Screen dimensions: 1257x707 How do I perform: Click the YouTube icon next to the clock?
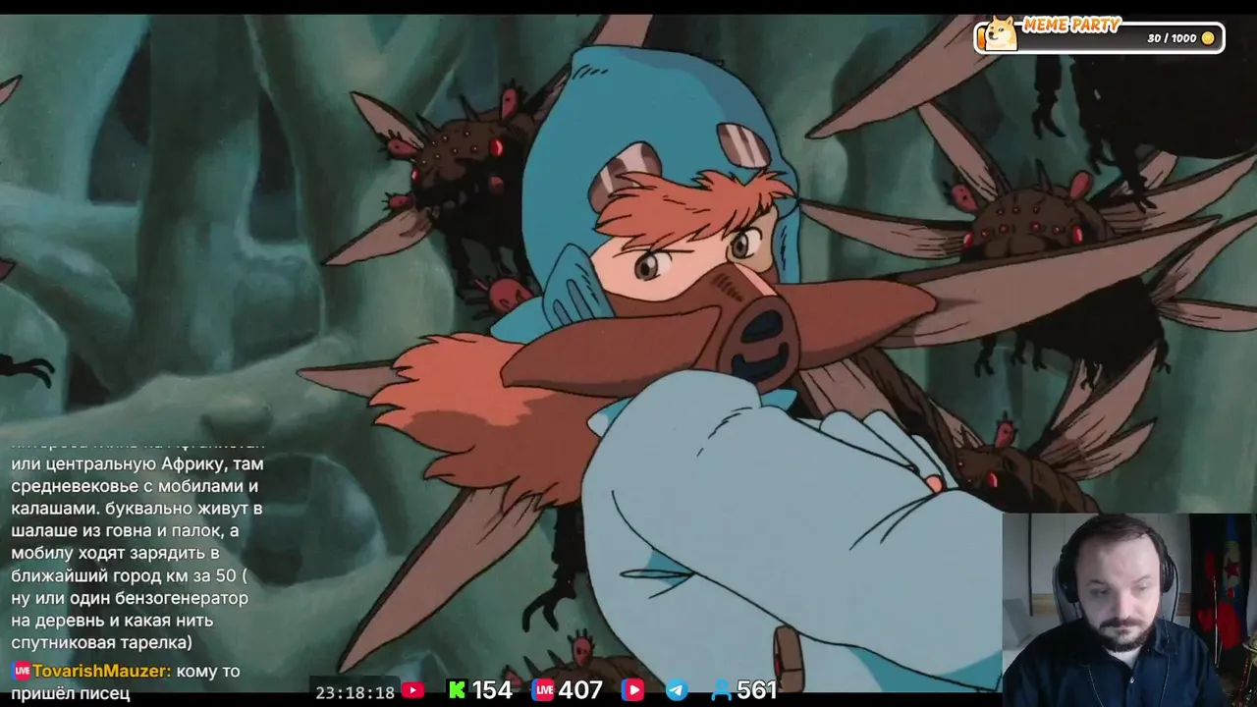tap(413, 690)
